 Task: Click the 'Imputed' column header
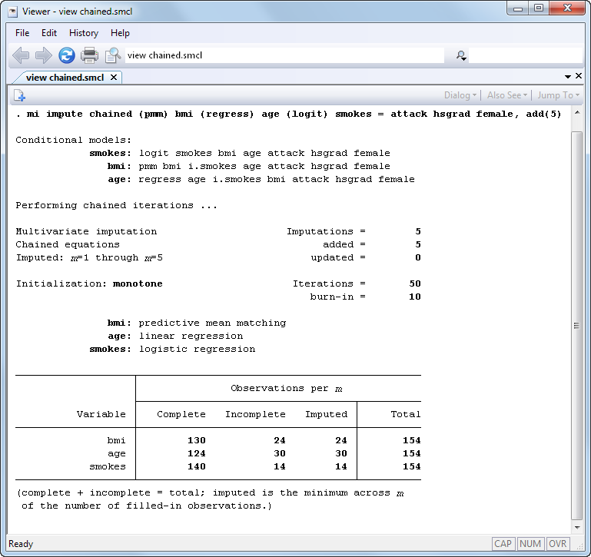coord(327,415)
